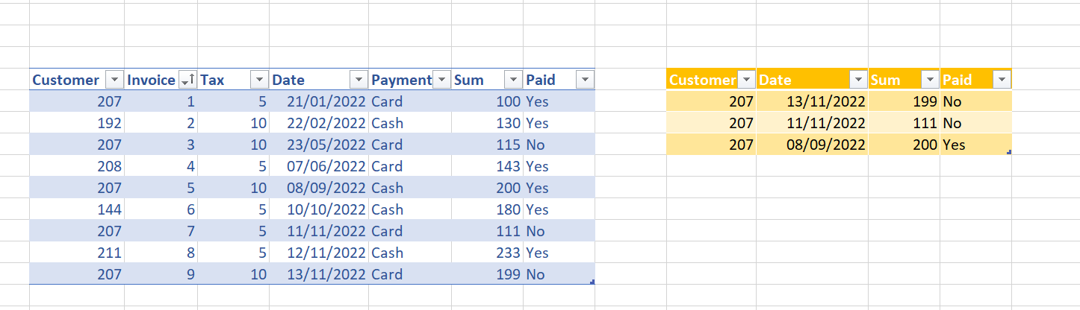1080x310 pixels.
Task: Open the Tax column filter dropdown
Action: click(259, 80)
